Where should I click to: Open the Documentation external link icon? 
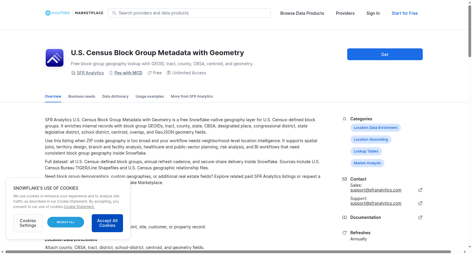(x=420, y=217)
